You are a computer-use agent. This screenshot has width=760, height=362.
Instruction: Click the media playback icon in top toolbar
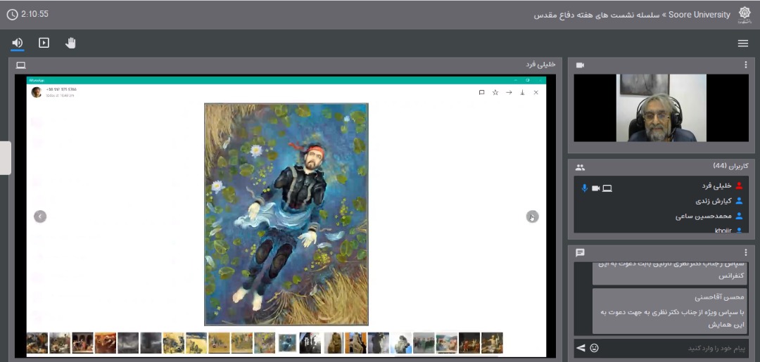(44, 43)
